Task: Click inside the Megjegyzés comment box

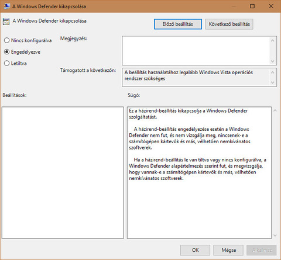Action: (196, 50)
